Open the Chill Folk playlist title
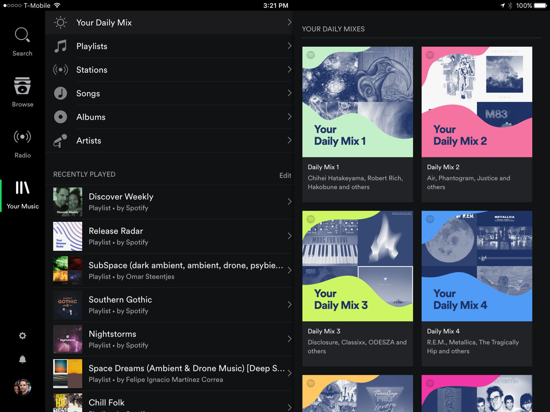This screenshot has width=550, height=412. coord(107,402)
